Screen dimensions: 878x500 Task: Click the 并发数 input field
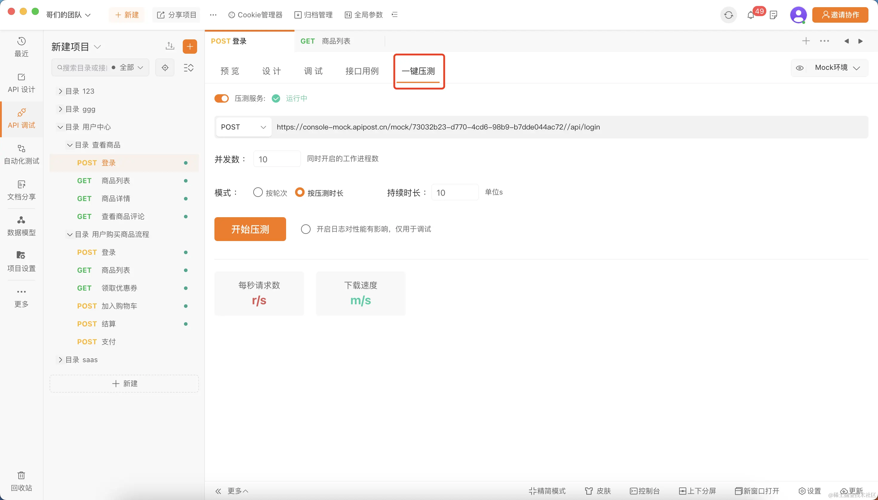point(277,159)
